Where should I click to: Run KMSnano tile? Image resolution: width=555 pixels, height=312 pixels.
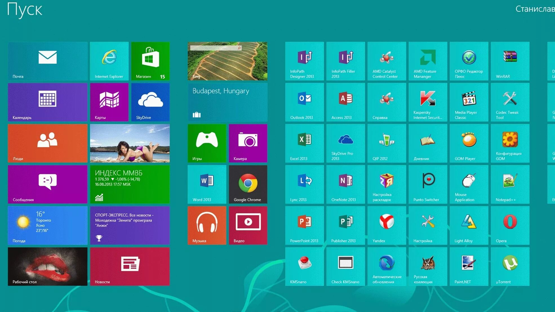pos(305,267)
